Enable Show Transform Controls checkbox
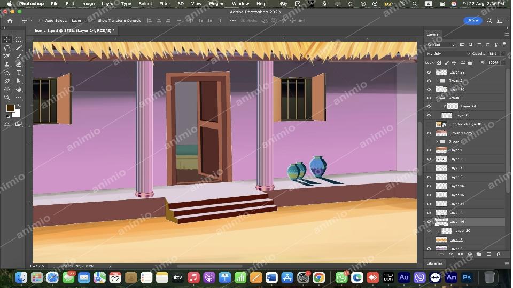 coord(94,21)
